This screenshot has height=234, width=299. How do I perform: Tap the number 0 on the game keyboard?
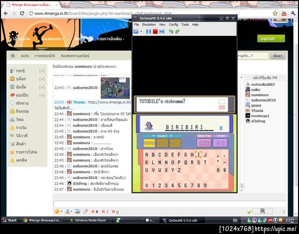[x=147, y=186]
